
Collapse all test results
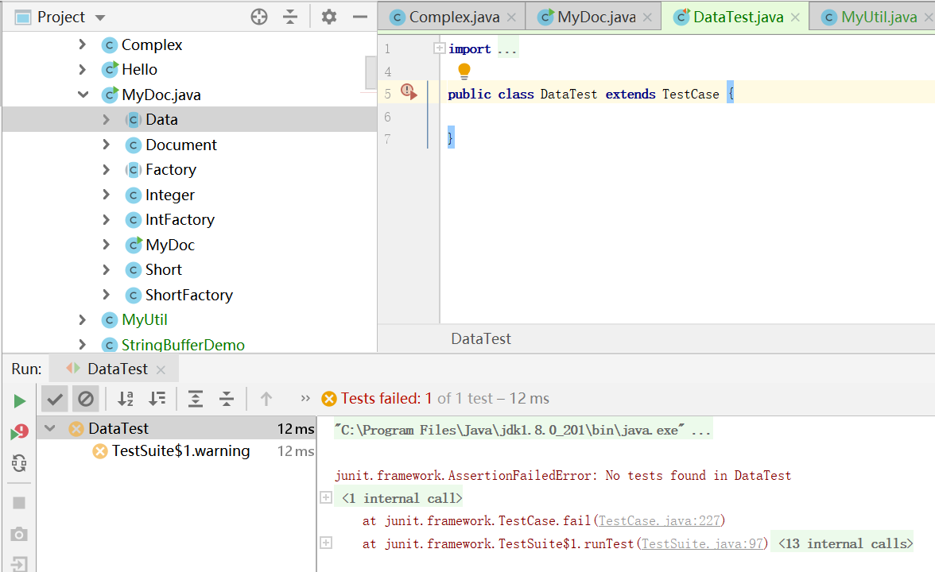coord(227,399)
